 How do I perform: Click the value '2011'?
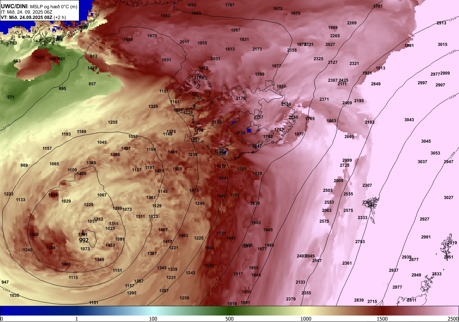[184, 42]
